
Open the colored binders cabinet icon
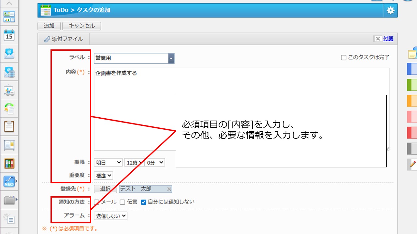9,163
